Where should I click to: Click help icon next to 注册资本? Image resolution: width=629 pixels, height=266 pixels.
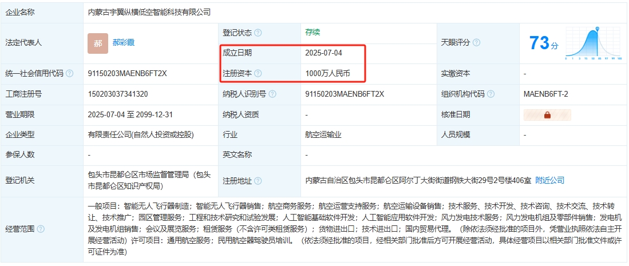pos(258,74)
